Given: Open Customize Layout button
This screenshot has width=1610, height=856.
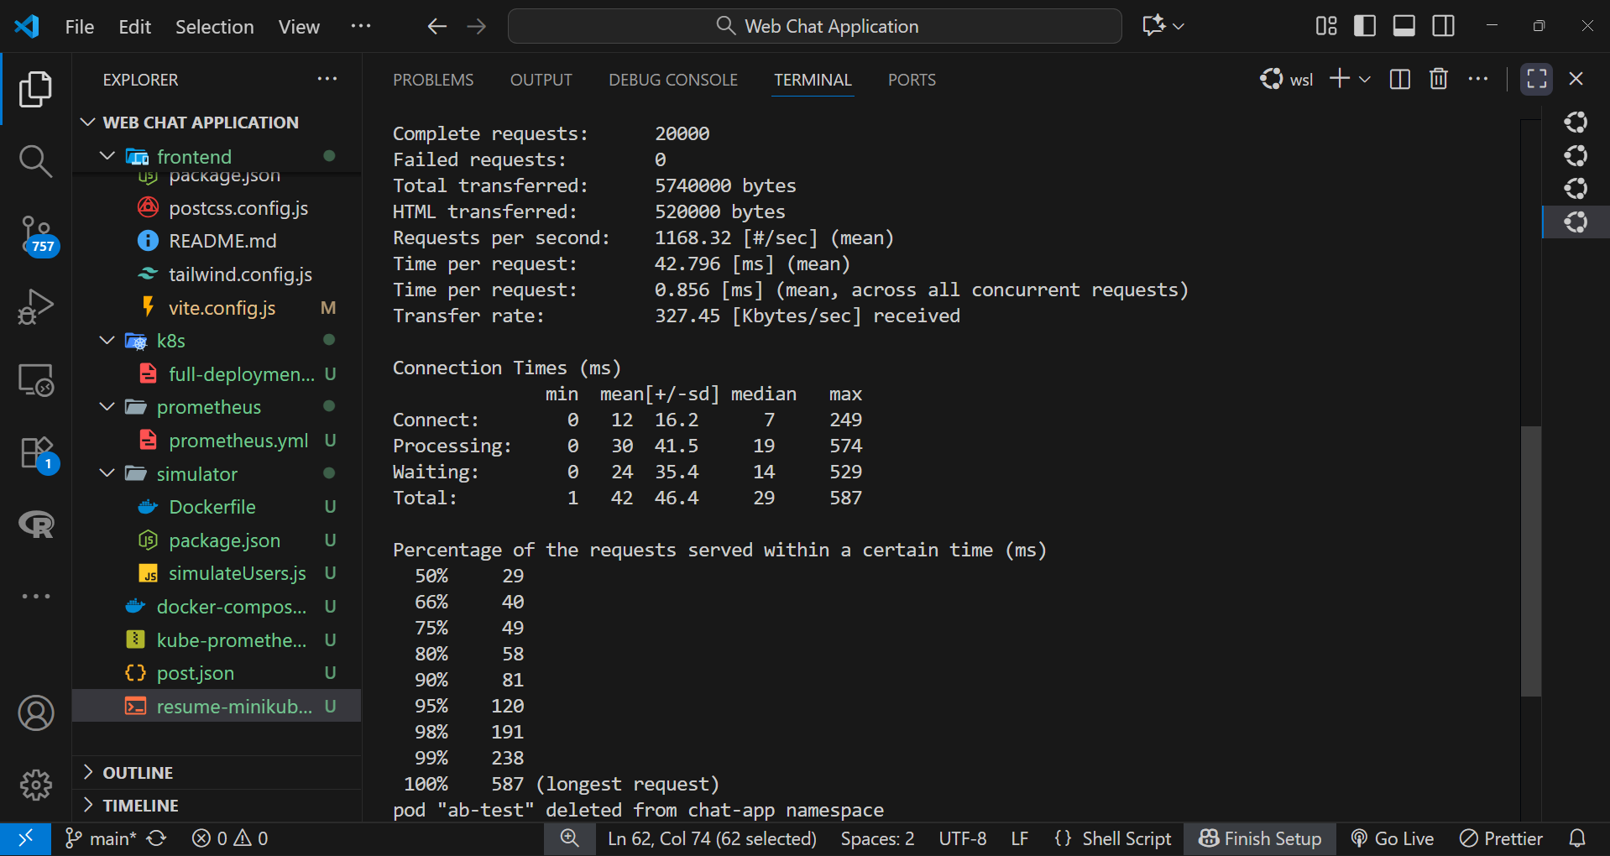Looking at the screenshot, I should pyautogui.click(x=1326, y=26).
